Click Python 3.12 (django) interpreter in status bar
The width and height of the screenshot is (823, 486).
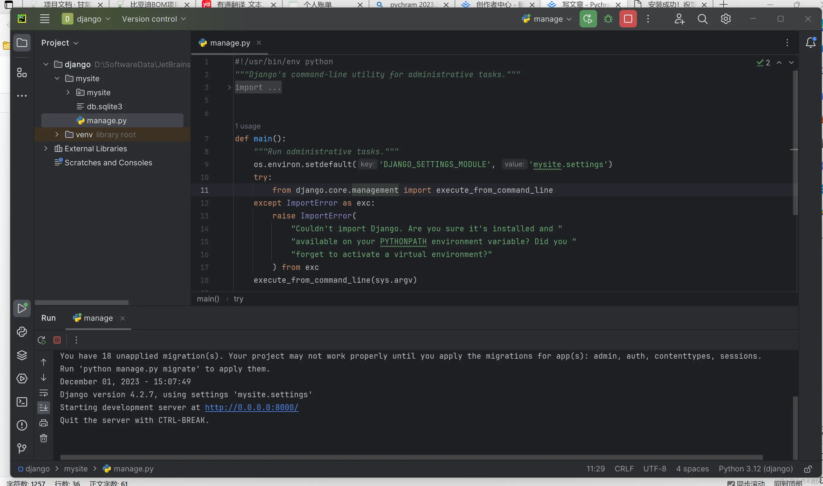coord(755,469)
